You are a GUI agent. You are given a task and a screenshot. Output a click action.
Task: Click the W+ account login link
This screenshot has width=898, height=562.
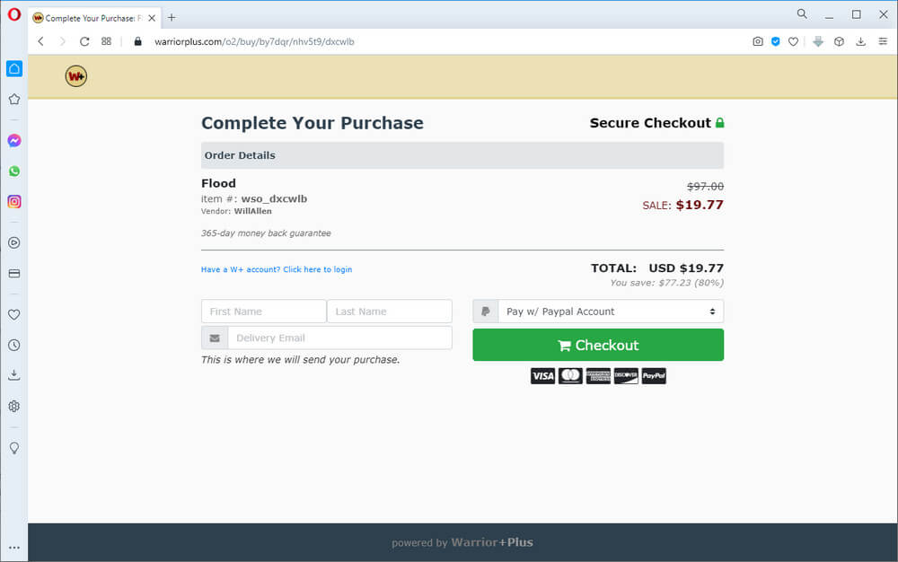tap(277, 269)
